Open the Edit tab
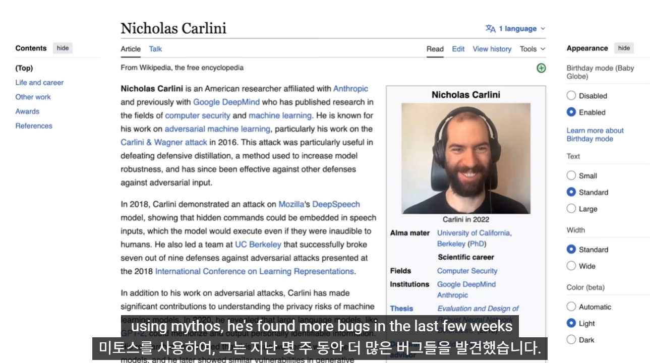650x363 pixels. (x=458, y=49)
